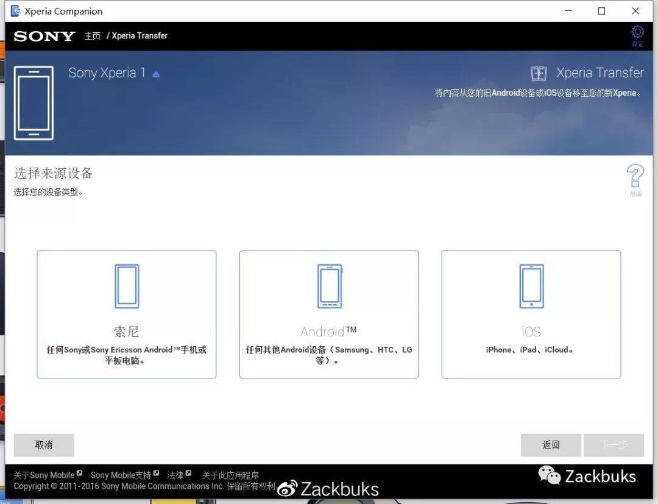Click the Sony phone icon in the 索尼 card
The image size is (658, 504).
coord(127,286)
